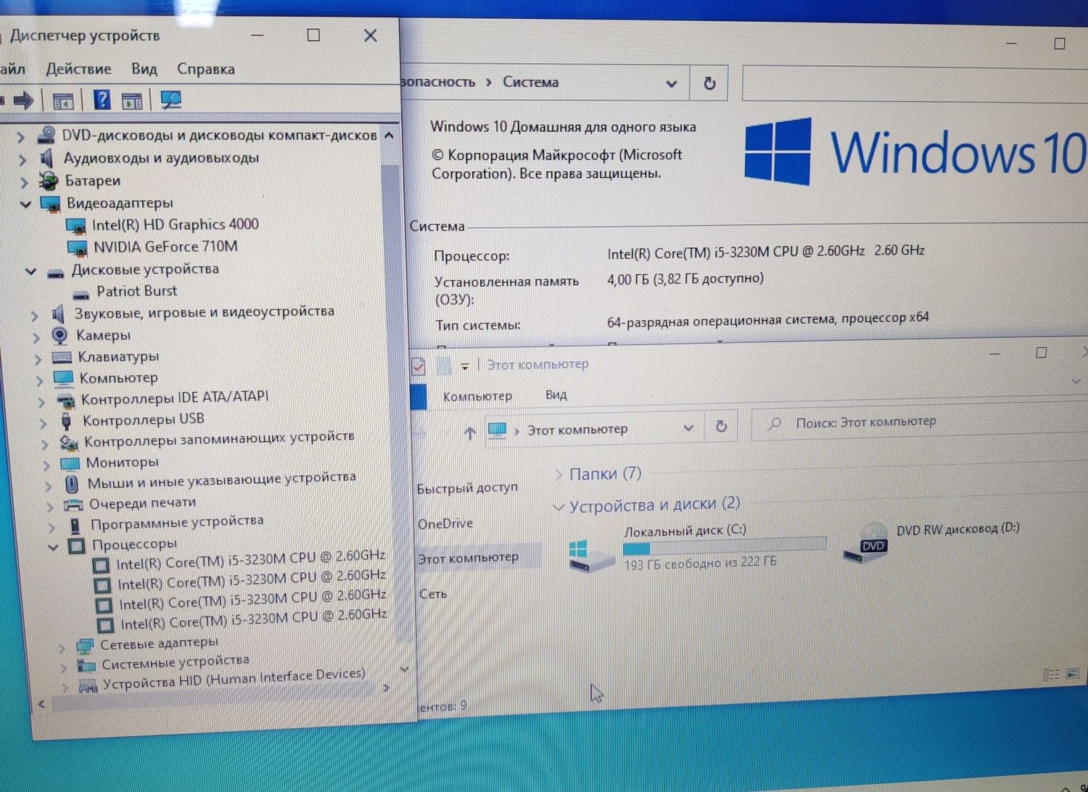Select Устройства HID category

pos(234,679)
